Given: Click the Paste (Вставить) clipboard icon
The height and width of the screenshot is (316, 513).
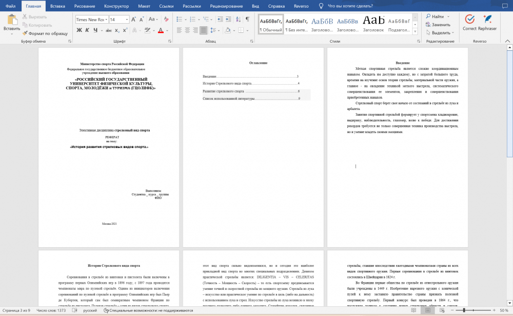Looking at the screenshot, I should 12,20.
